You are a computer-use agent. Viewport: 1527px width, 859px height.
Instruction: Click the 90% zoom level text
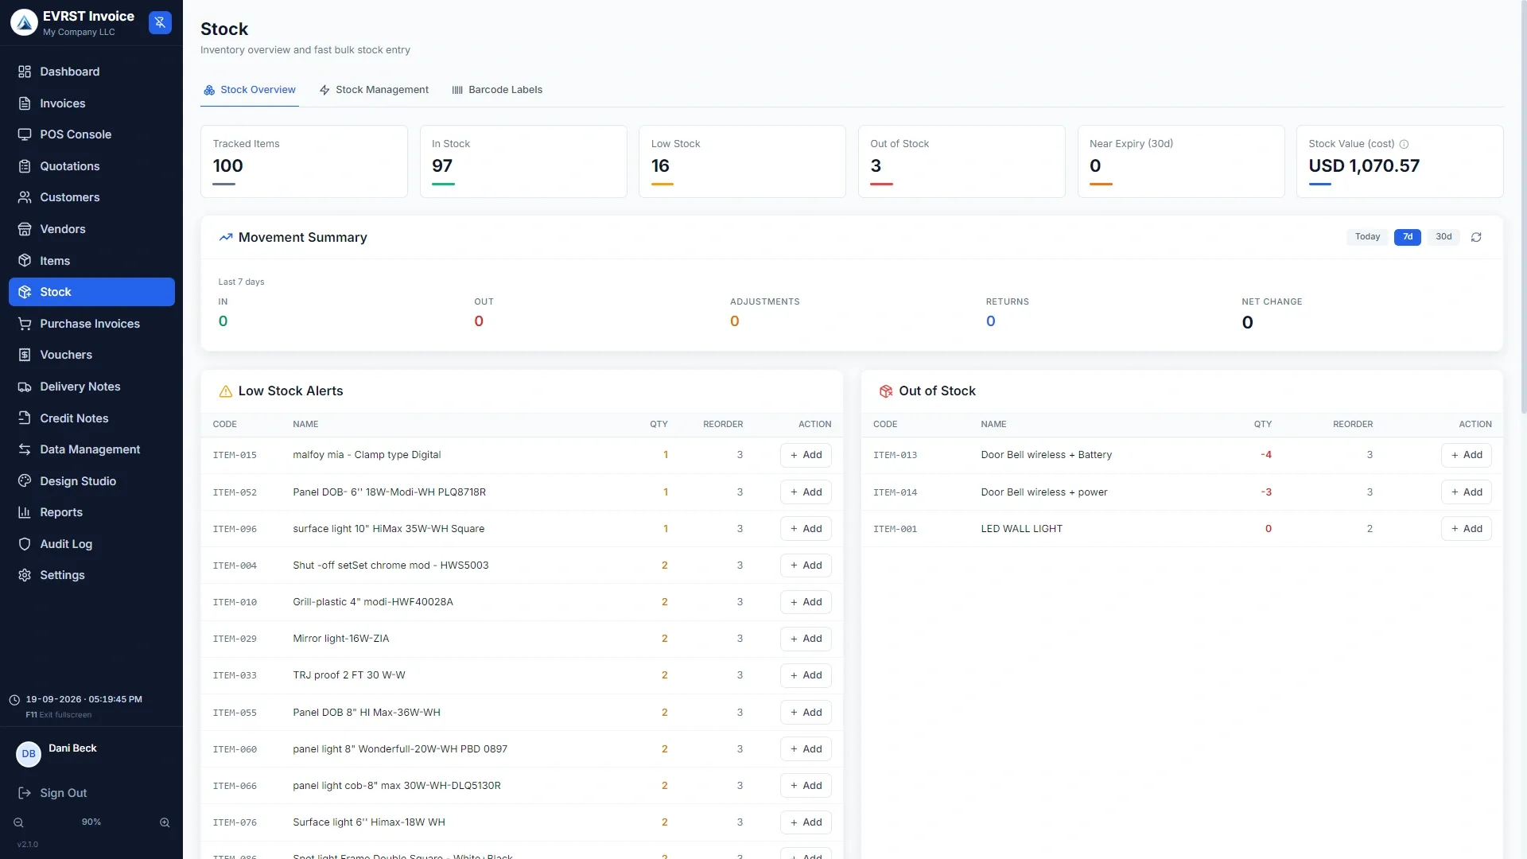[91, 822]
